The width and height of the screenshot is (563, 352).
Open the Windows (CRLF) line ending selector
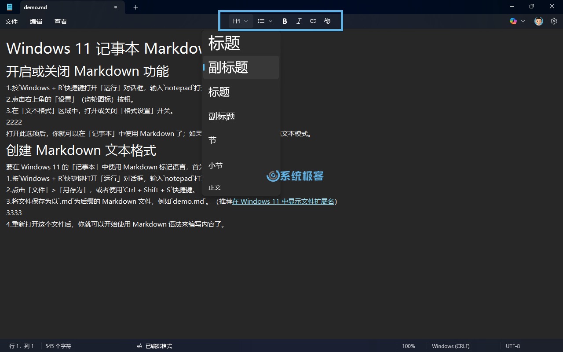tap(450, 346)
